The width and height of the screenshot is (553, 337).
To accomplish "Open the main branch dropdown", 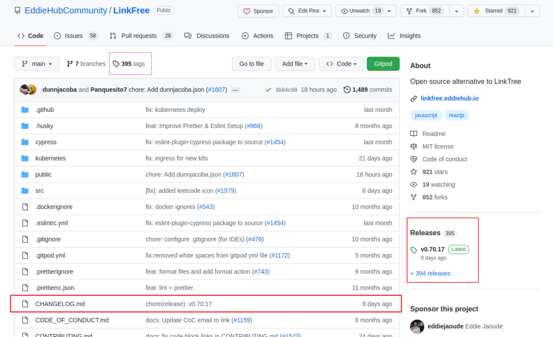I will [x=37, y=64].
